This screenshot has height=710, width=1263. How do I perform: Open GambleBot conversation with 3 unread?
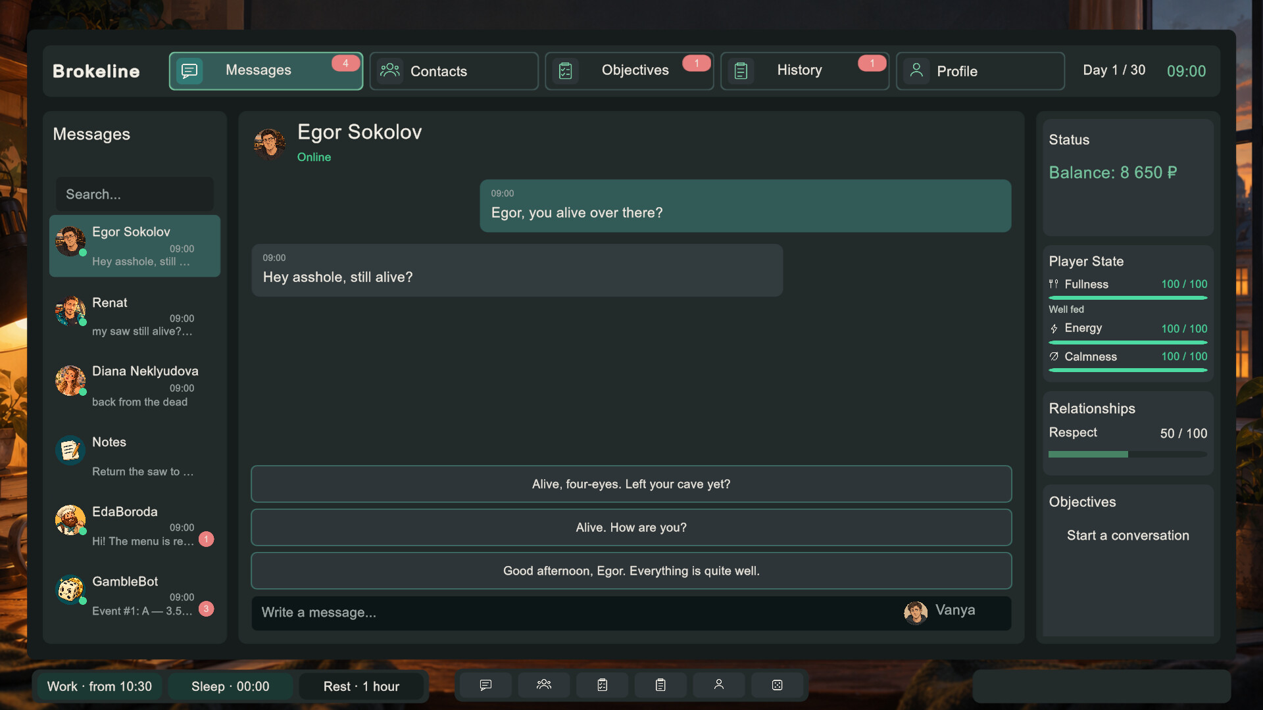(135, 594)
